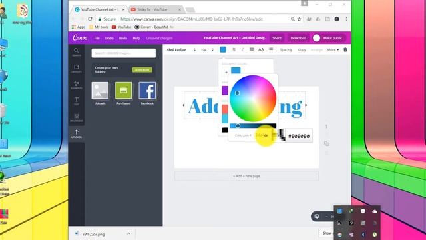Screen dimensions: 426x240
Task: Toggle bulleted list formatting
Action: pos(271,49)
